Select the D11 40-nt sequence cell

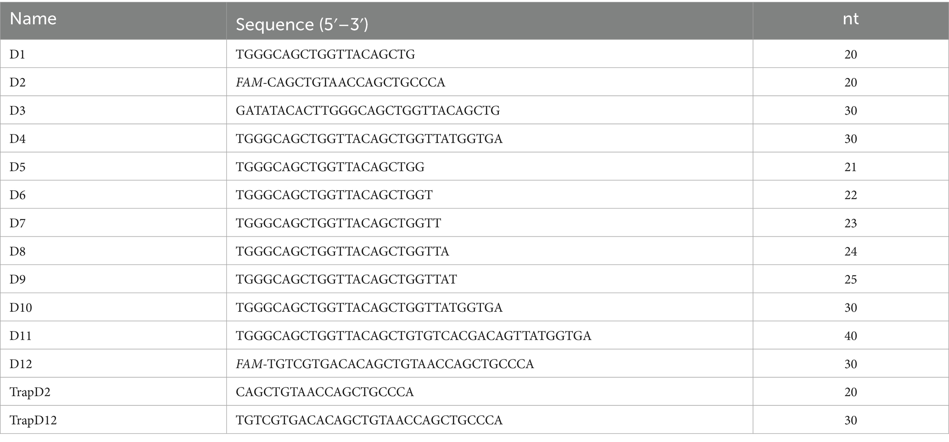point(413,336)
